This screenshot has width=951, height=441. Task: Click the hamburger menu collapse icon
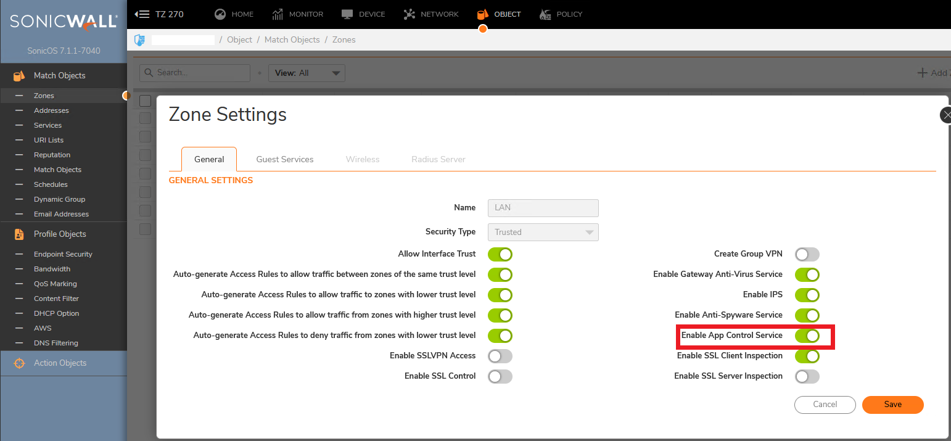[142, 14]
